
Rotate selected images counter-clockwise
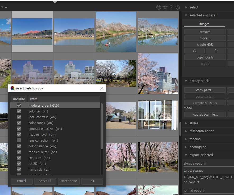194,51
